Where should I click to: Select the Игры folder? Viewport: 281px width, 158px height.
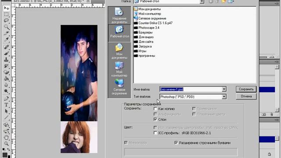coord(140,51)
